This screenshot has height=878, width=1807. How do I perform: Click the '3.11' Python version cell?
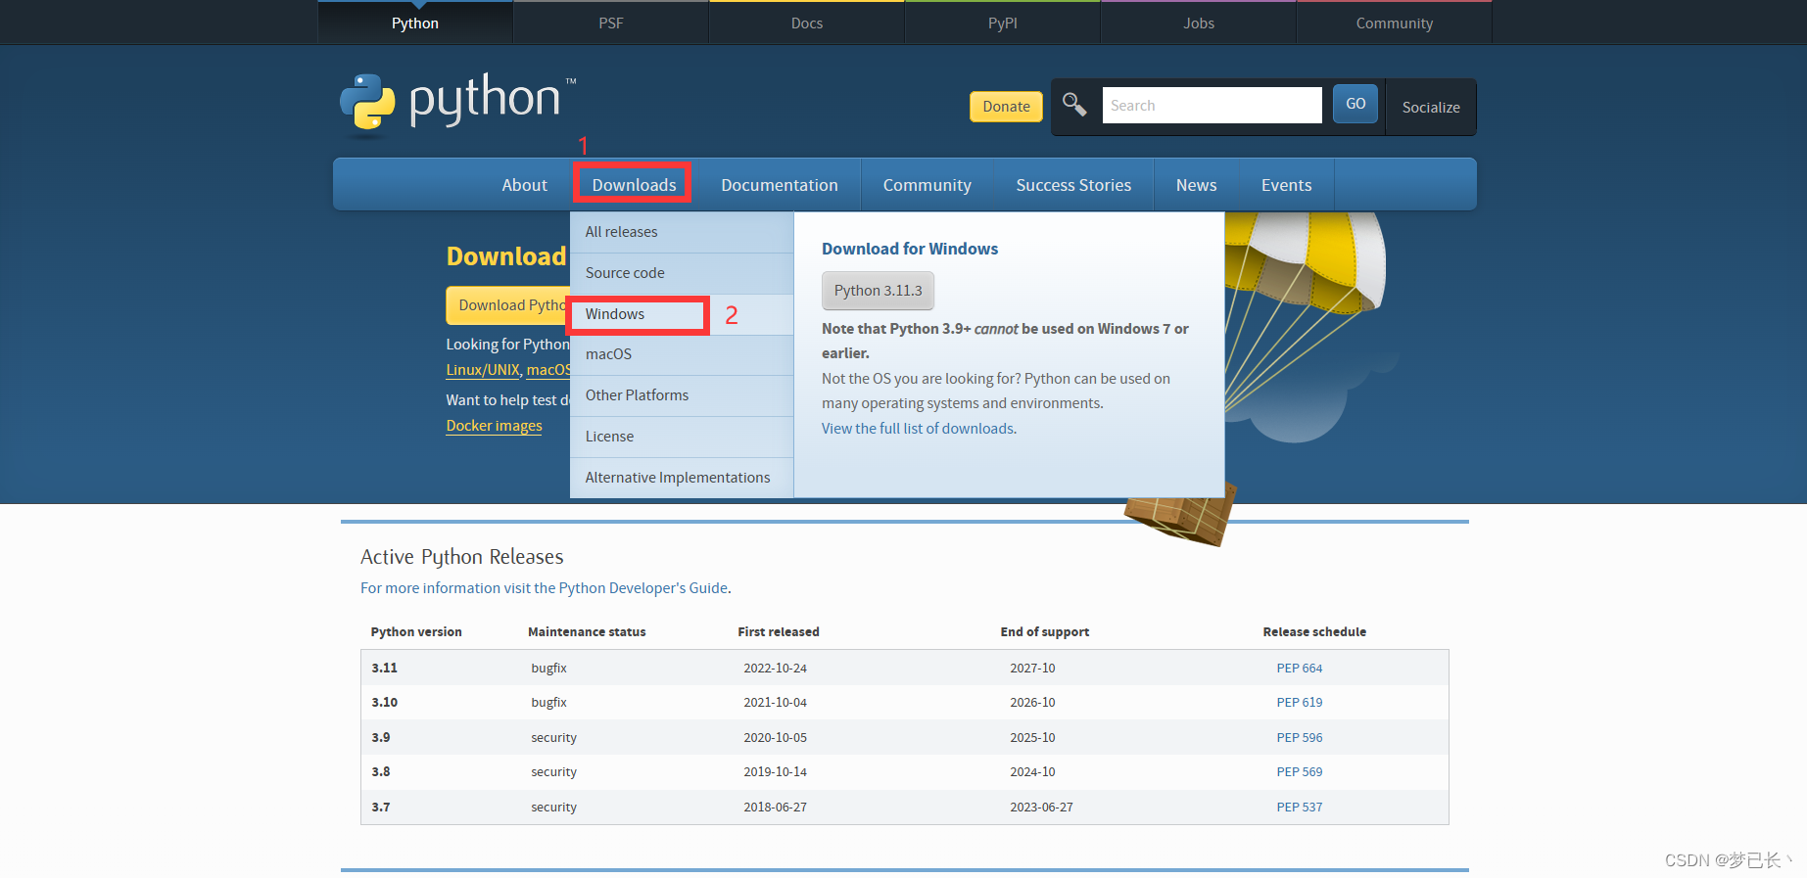(384, 669)
